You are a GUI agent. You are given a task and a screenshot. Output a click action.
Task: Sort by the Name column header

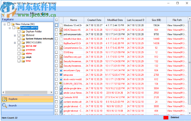74,20
